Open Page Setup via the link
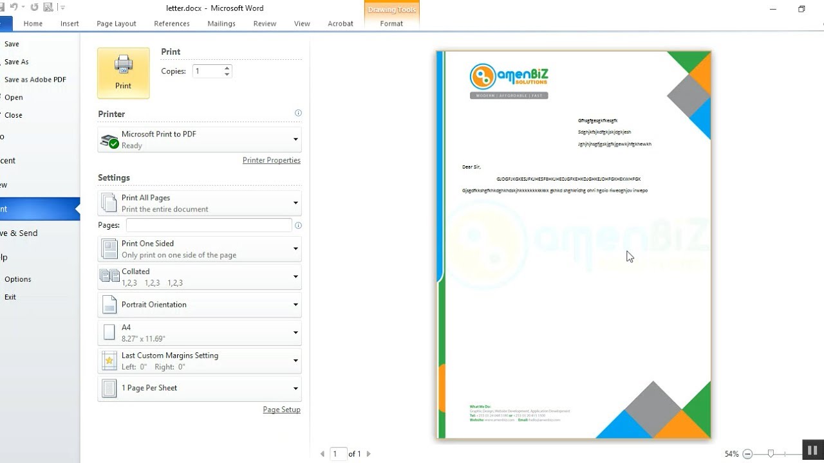Image resolution: width=824 pixels, height=463 pixels. [281, 409]
